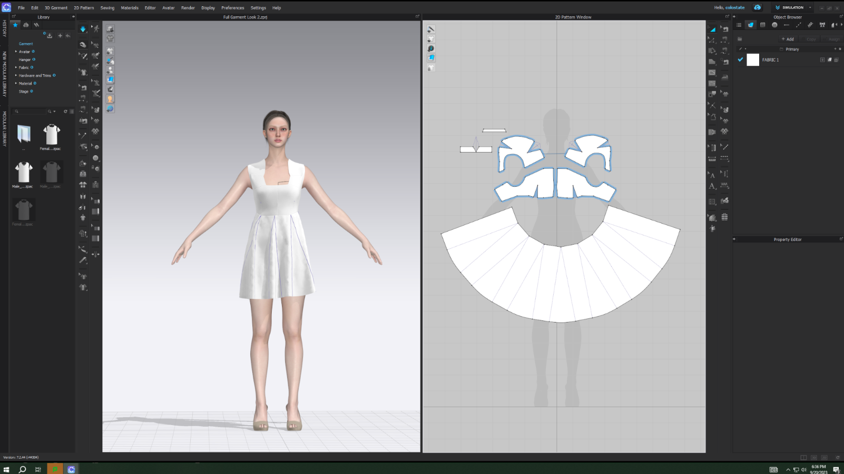Select the 2D Text annotation tool 'A'
Screen dimensions: 844x474
coord(712,186)
